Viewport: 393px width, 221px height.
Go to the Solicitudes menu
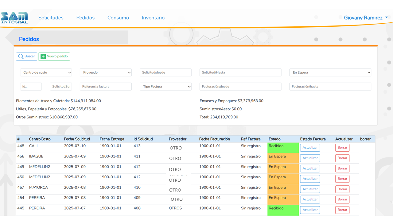click(51, 18)
